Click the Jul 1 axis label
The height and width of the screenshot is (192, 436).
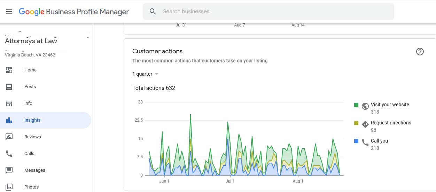[230, 181]
